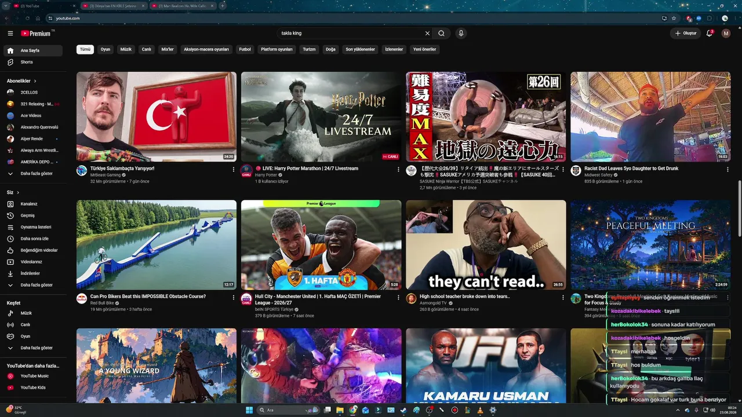Open Videolarınız in the sidebar
742x417 pixels.
click(x=34, y=262)
